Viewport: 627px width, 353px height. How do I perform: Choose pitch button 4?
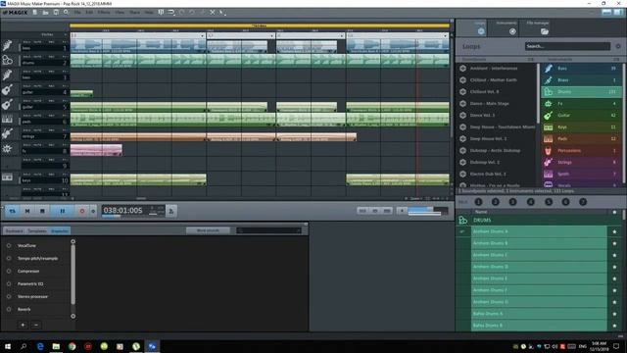click(x=531, y=202)
